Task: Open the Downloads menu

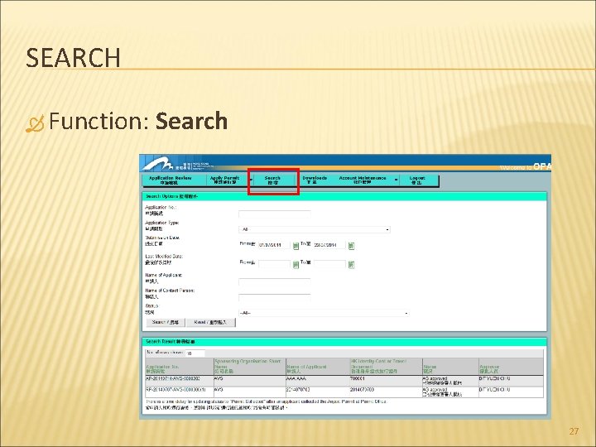Action: coord(315,180)
